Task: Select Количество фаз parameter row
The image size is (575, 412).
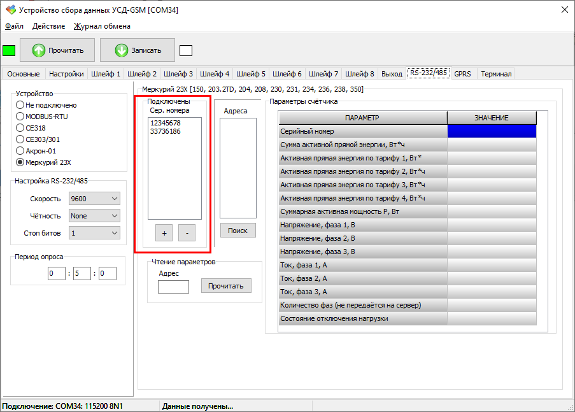Action: pos(363,305)
